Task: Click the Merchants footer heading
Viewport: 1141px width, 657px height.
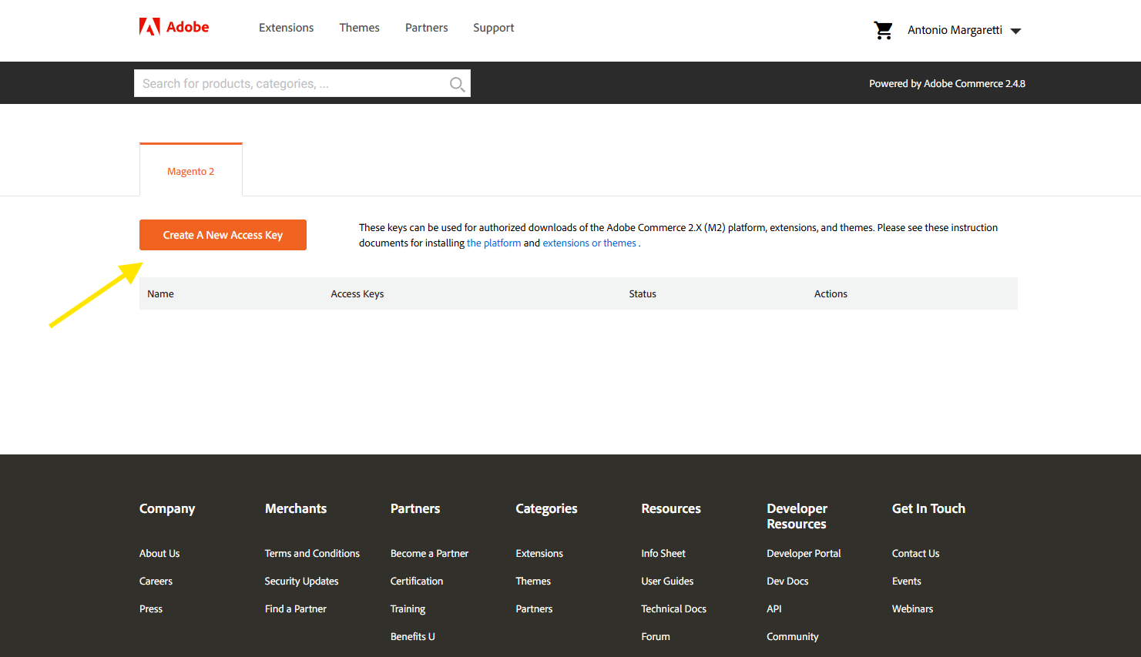Action: point(296,508)
